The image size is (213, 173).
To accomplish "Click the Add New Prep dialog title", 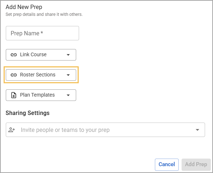I will [x=24, y=7].
